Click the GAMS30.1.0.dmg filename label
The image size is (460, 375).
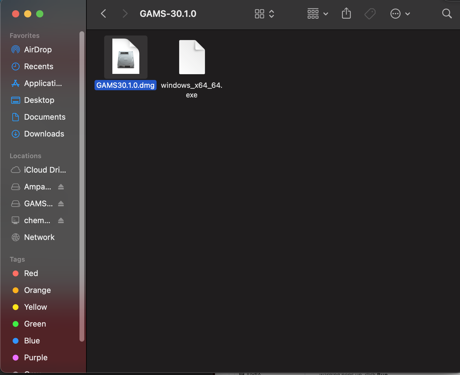126,85
